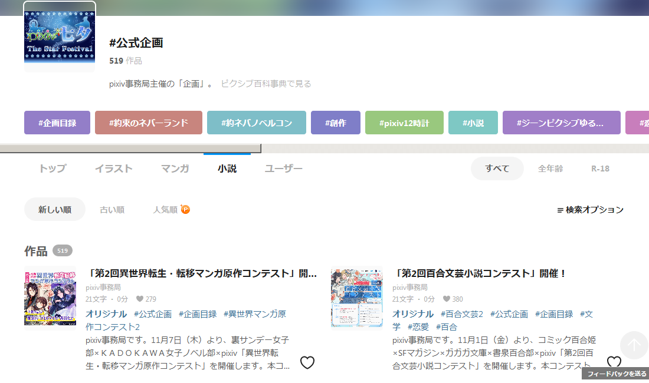This screenshot has width=649, height=383.
Task: Click オリジナル tag on the 異世界転生 novel
Action: point(106,314)
